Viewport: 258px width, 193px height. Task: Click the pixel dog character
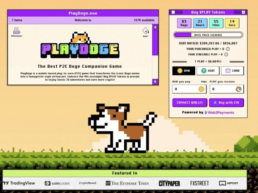click(x=123, y=128)
